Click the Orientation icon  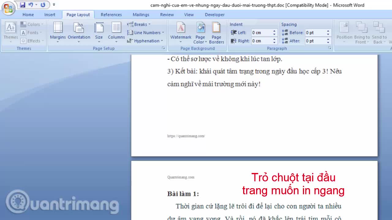[x=79, y=28]
